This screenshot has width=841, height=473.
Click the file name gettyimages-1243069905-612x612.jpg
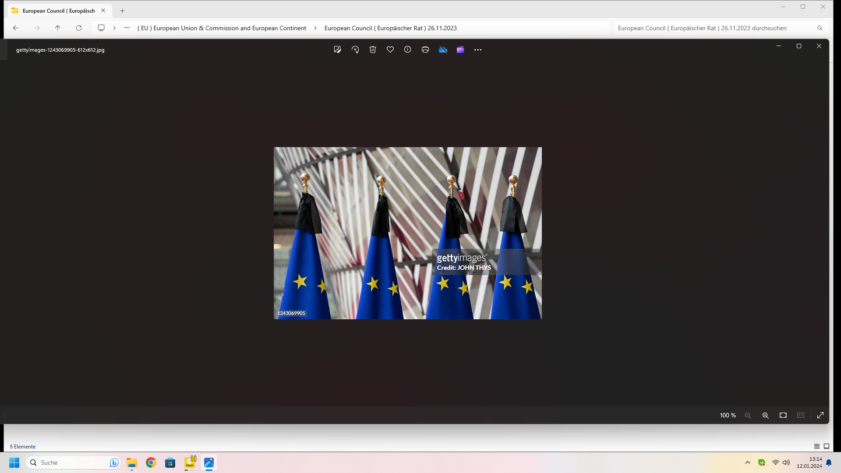(60, 50)
